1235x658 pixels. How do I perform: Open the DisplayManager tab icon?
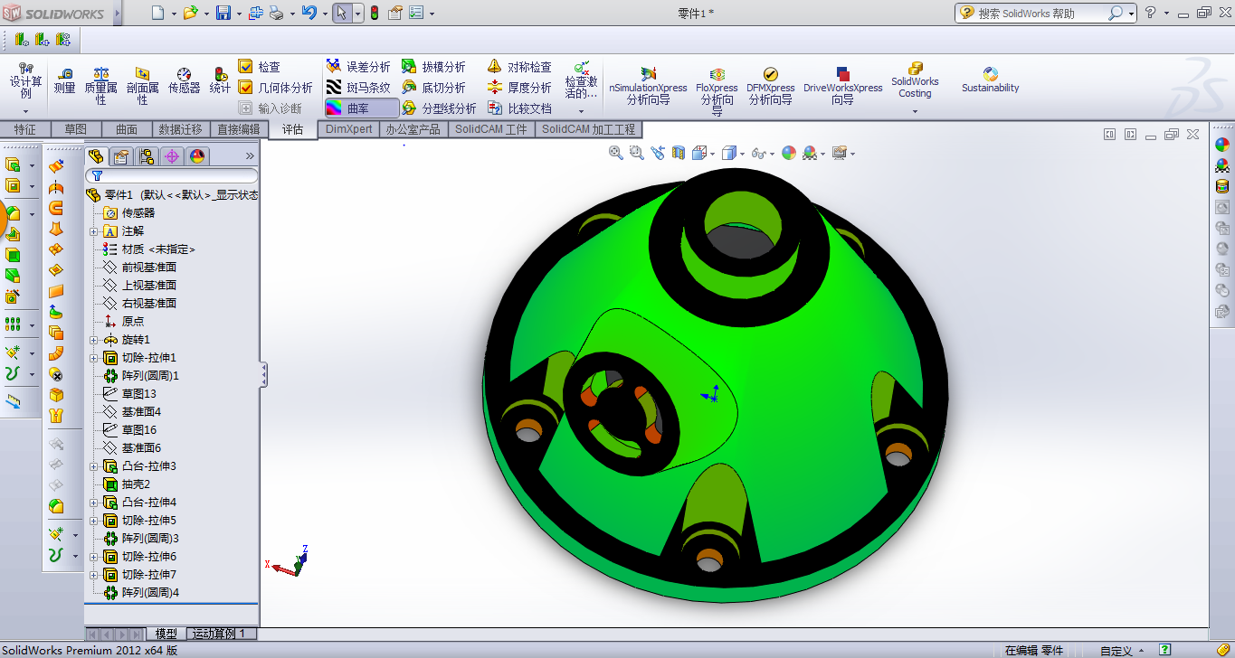197,156
